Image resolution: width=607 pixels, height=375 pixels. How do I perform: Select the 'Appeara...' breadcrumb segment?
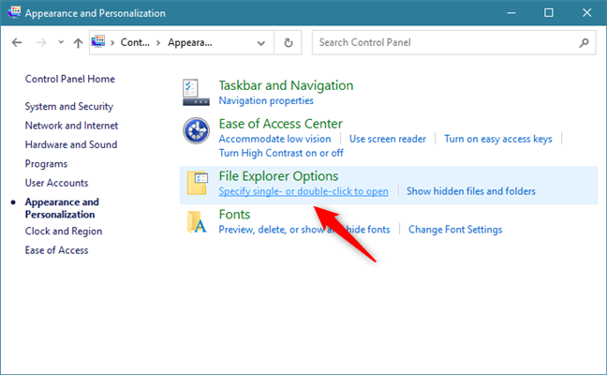tap(189, 42)
